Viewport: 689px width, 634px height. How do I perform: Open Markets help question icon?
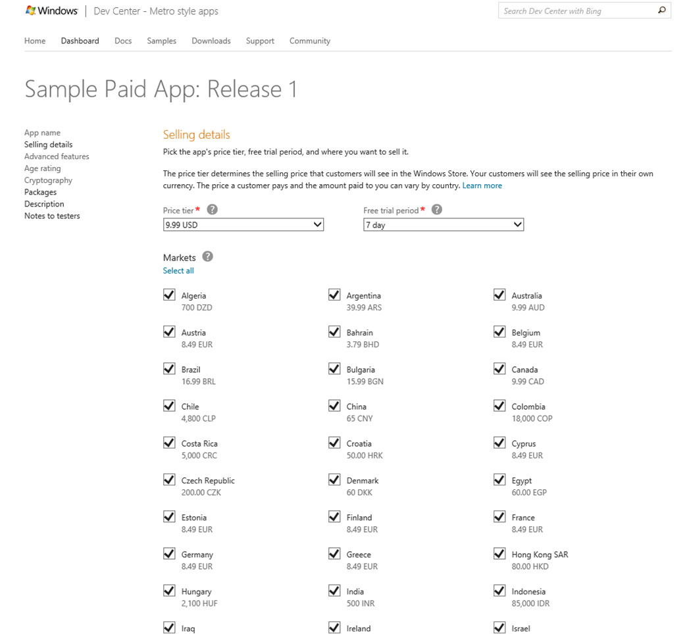(x=207, y=256)
